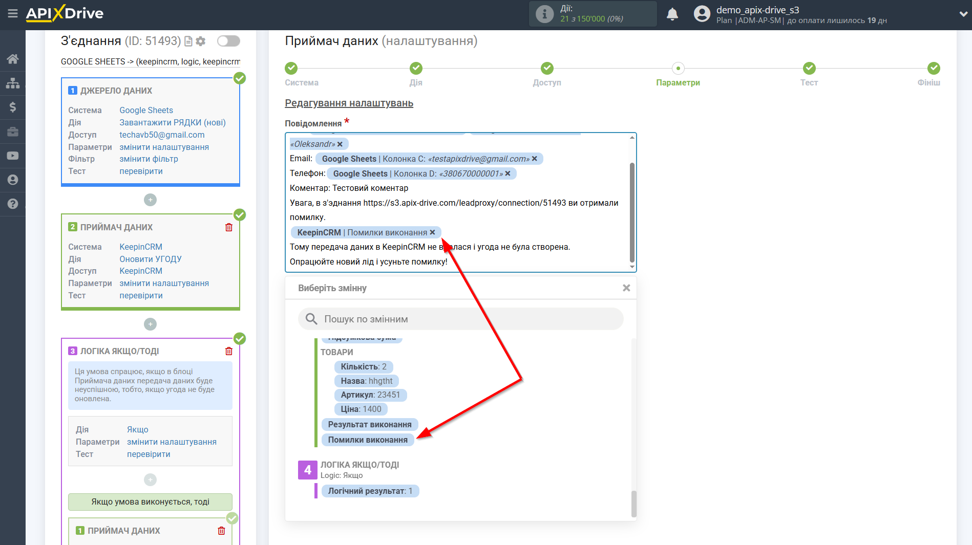972x545 pixels.
Task: Open video tutorials sidebar icon
Action: 13,156
